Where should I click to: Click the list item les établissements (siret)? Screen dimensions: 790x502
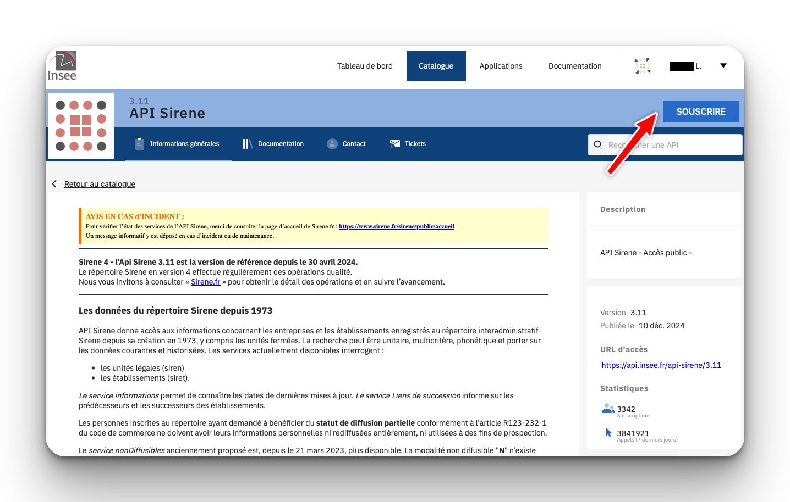click(145, 378)
